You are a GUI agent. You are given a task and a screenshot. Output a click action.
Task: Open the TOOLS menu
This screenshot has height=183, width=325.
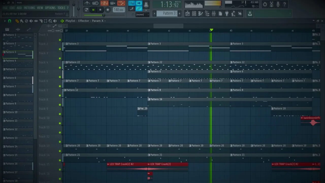(x=61, y=8)
